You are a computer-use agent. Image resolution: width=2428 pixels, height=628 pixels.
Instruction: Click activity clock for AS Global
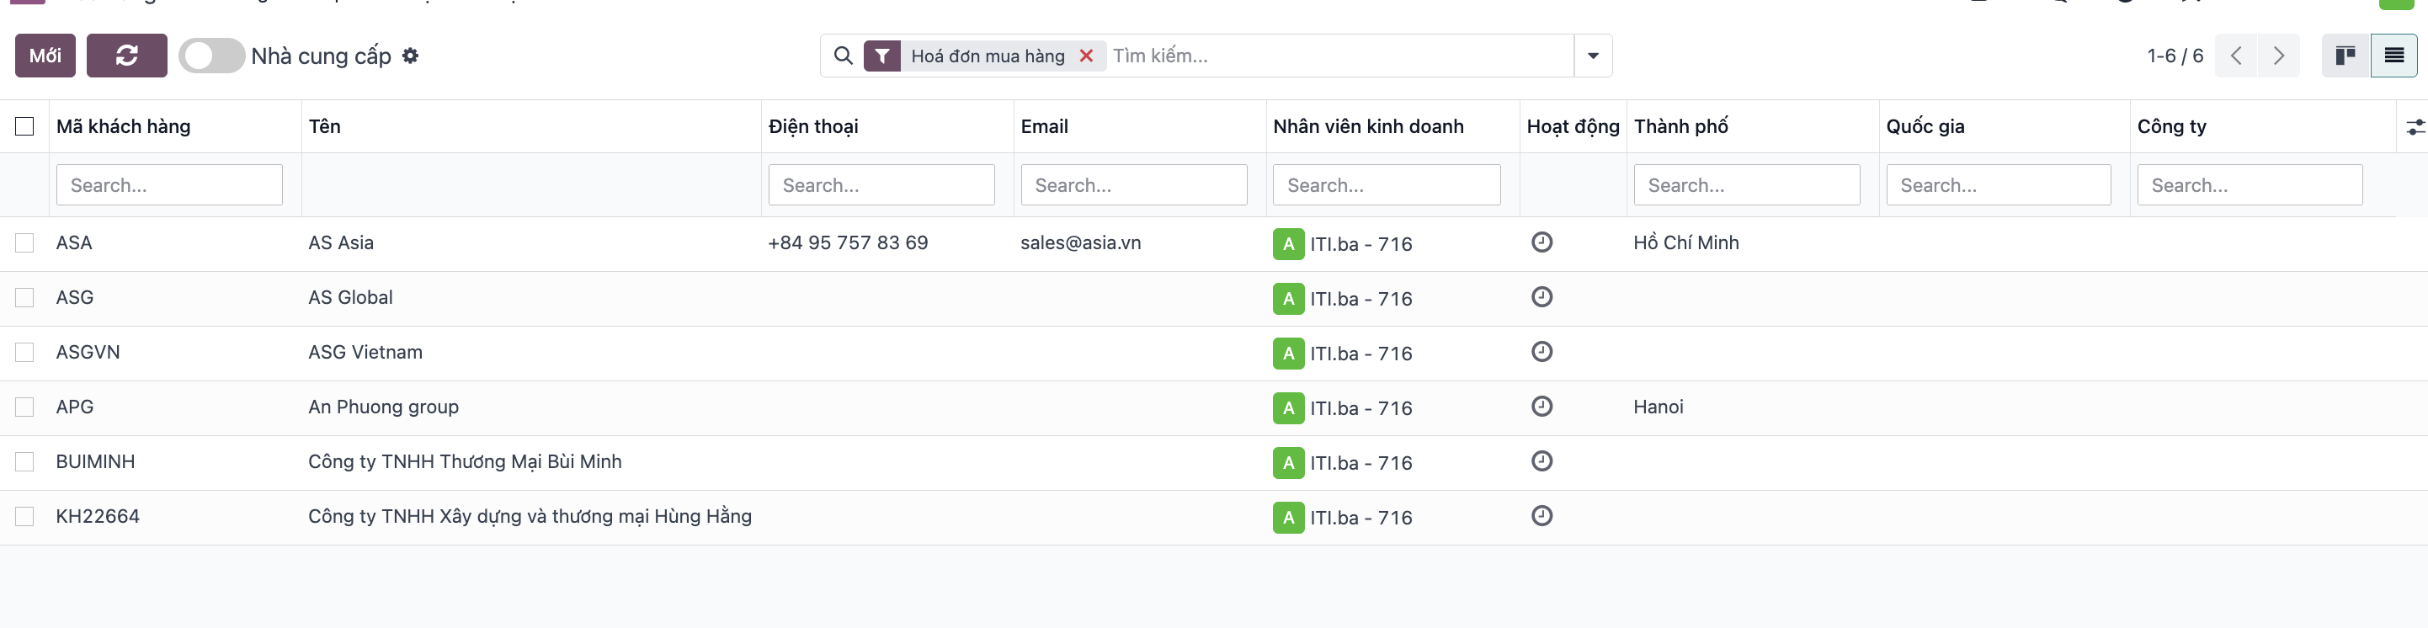[1542, 297]
